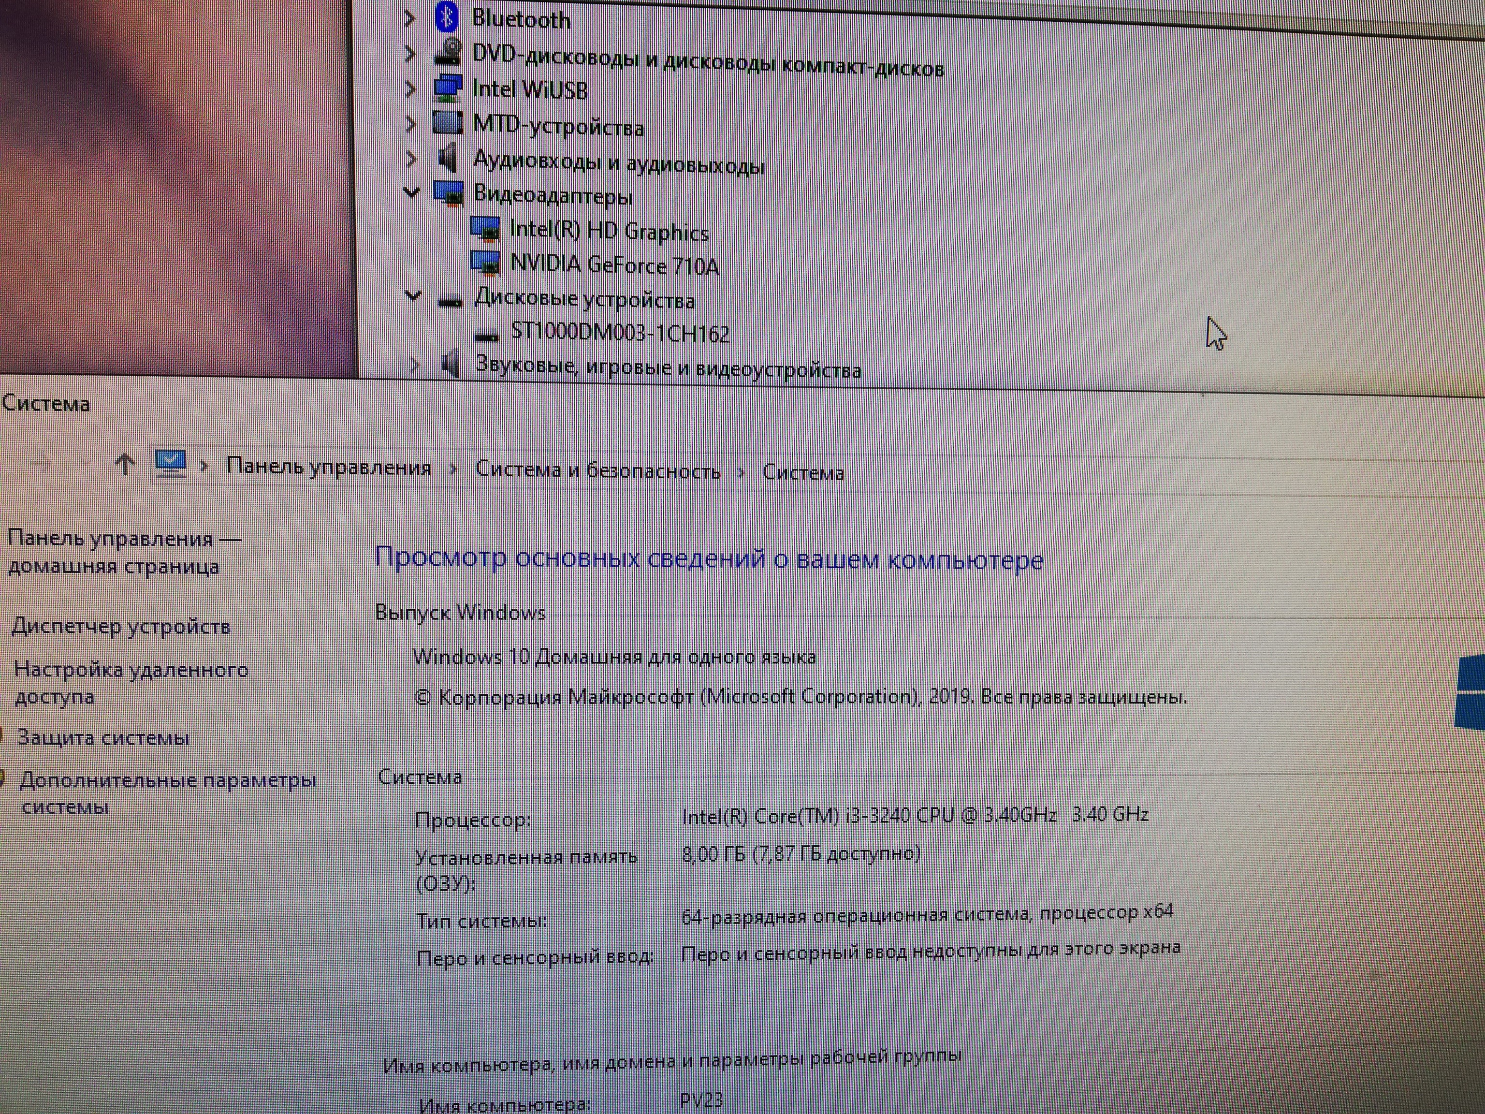Expand the MTD-устройства node
This screenshot has height=1114, width=1485.
(411, 124)
